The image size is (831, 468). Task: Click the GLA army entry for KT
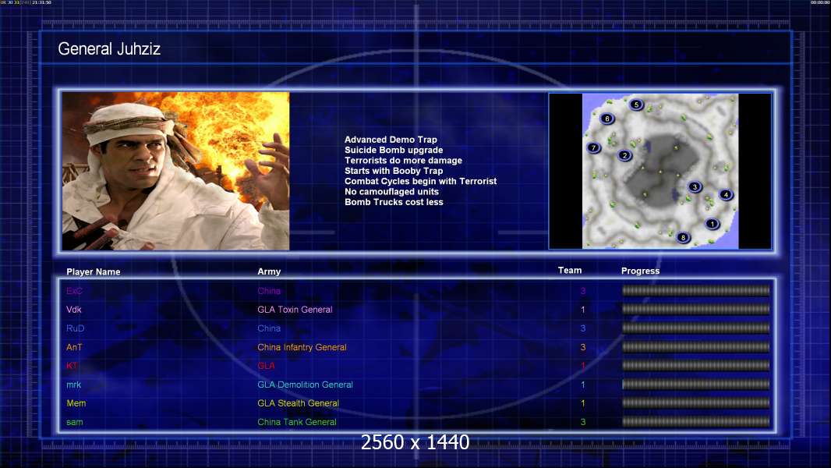pyautogui.click(x=266, y=366)
